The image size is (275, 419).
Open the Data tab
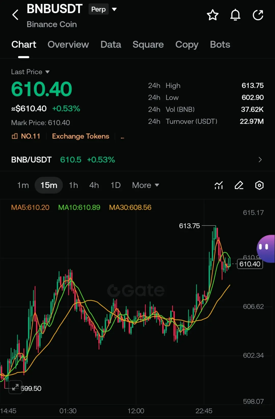point(111,45)
